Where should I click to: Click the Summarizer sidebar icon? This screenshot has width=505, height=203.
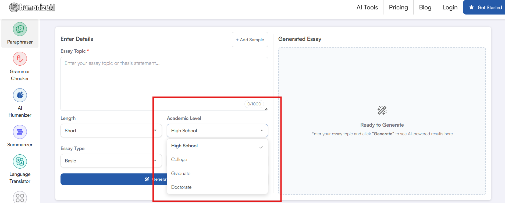tap(20, 132)
